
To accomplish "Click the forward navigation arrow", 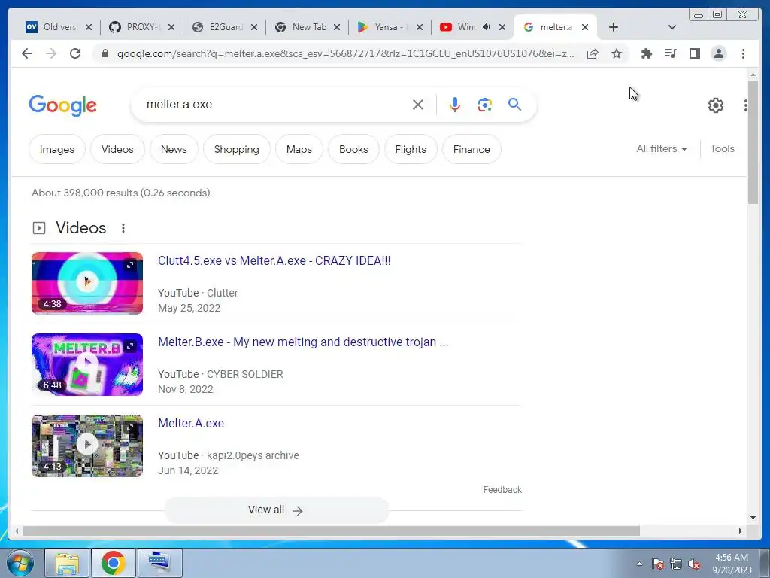I will pyautogui.click(x=51, y=53).
